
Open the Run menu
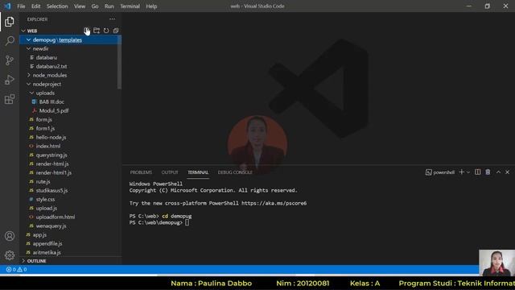[x=109, y=6]
